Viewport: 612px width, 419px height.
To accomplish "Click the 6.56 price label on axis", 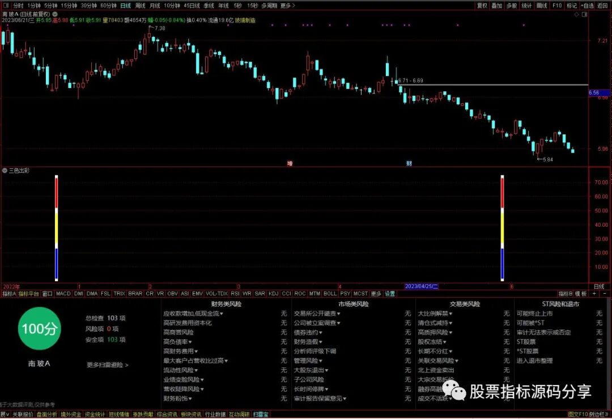I will (x=599, y=92).
